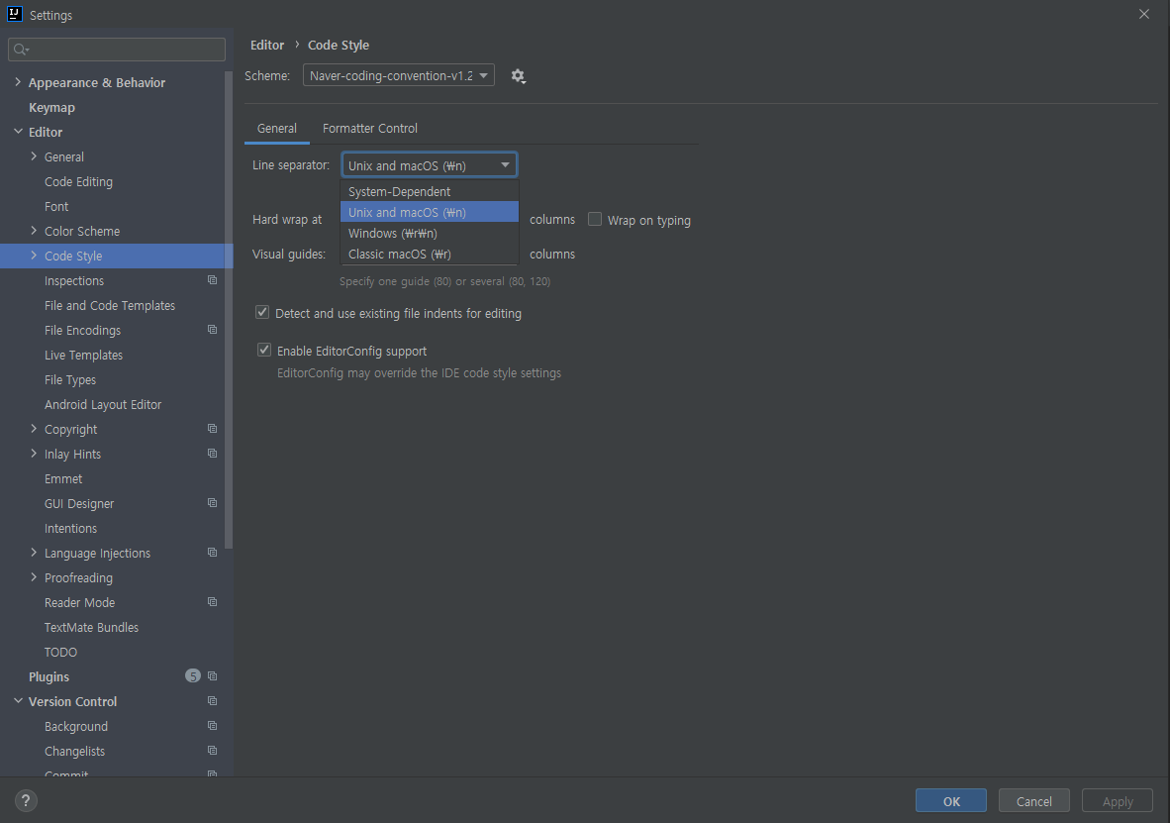Click project-level icon beside File Encodings
This screenshot has width=1170, height=823.
point(212,330)
